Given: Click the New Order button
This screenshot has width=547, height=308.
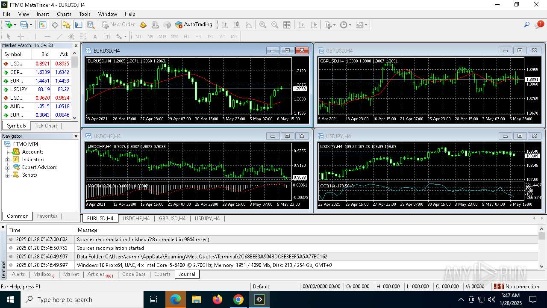Looking at the screenshot, I should 118,25.
